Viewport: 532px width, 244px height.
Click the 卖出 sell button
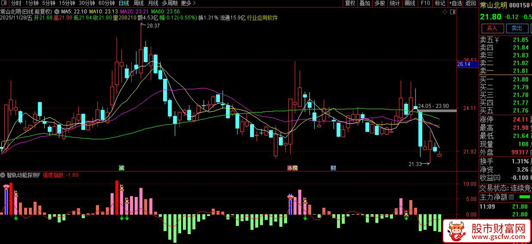[516, 28]
